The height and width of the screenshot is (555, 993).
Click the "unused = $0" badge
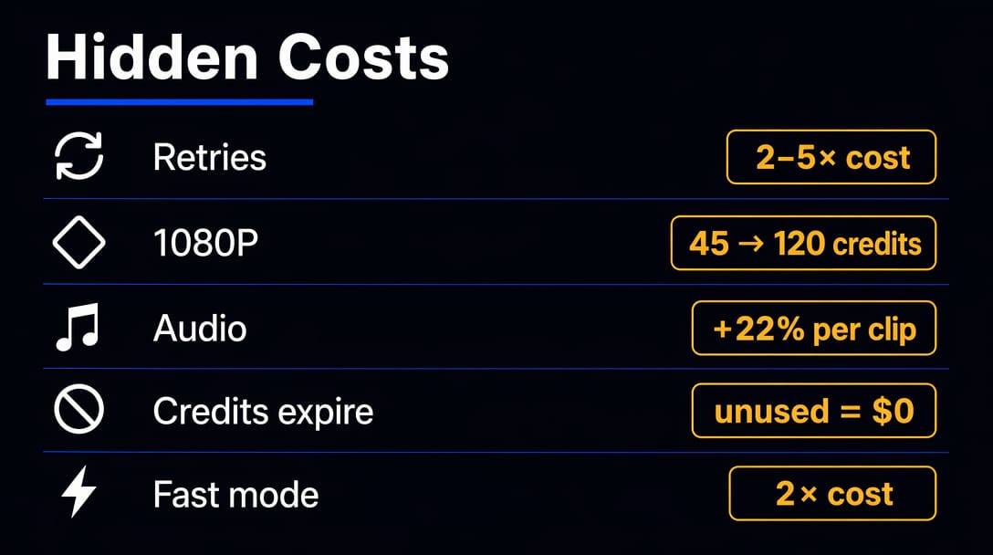[x=814, y=411]
